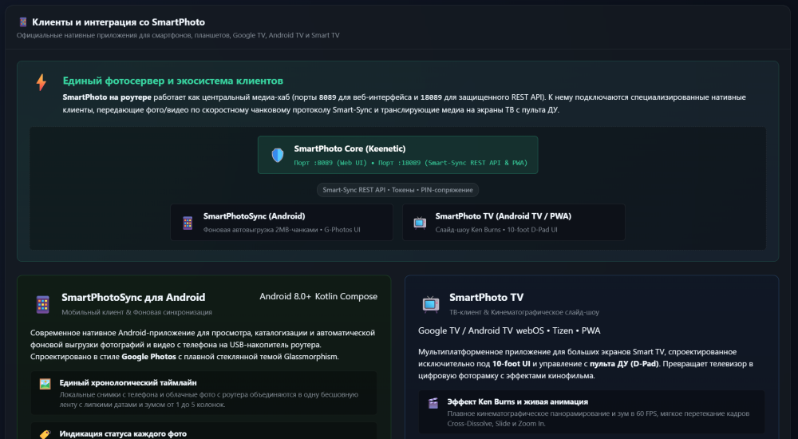Click the bold 10-foot UI text
The width and height of the screenshot is (798, 439).
tap(511, 364)
